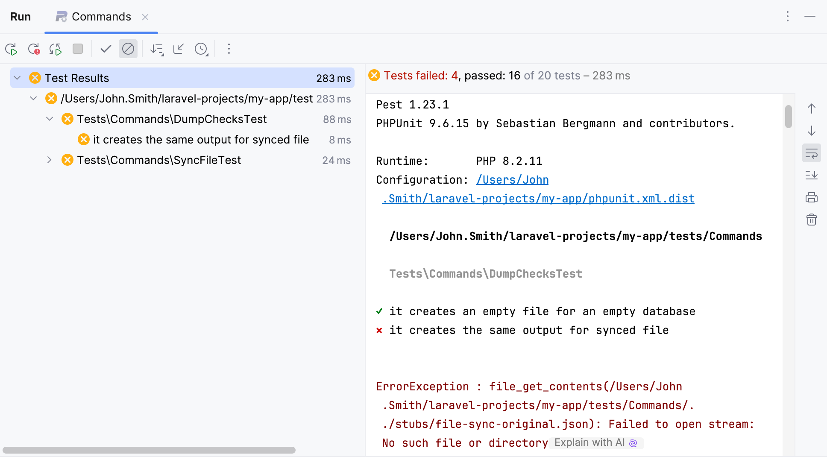This screenshot has width=827, height=457.
Task: Collapse the Test Results root node
Action: pos(18,78)
